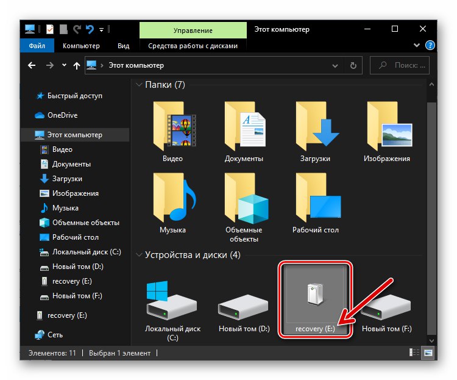Go back with the left arrow
Image resolution: width=457 pixels, height=380 pixels.
click(x=32, y=65)
